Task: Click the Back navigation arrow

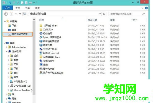Action: click(6, 14)
